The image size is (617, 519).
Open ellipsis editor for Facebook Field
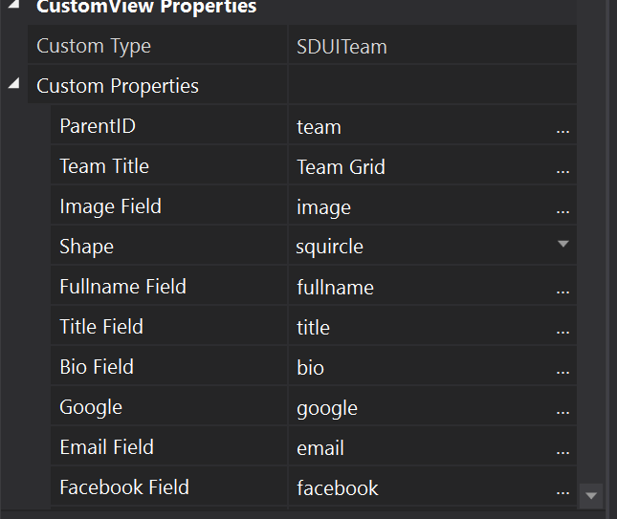tap(562, 489)
